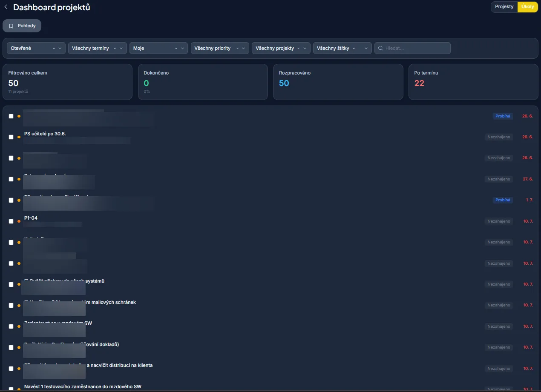This screenshot has height=392, width=541.
Task: Tick the checkbox of the 'dokladů' task
Action: click(11, 347)
